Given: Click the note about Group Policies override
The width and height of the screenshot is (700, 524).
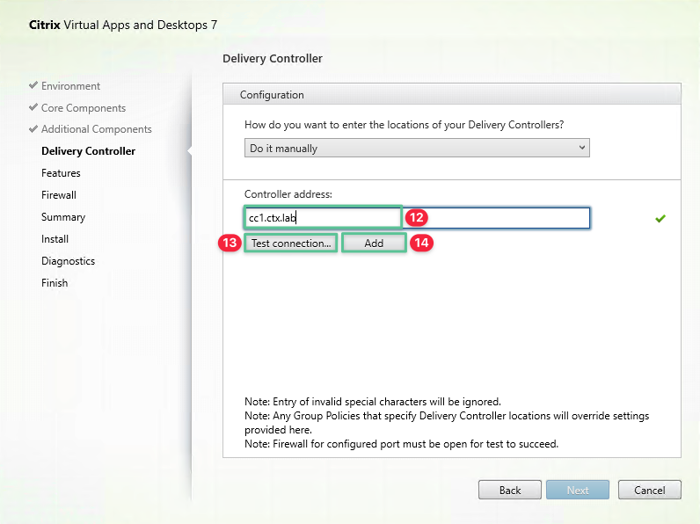Looking at the screenshot, I should [x=447, y=423].
